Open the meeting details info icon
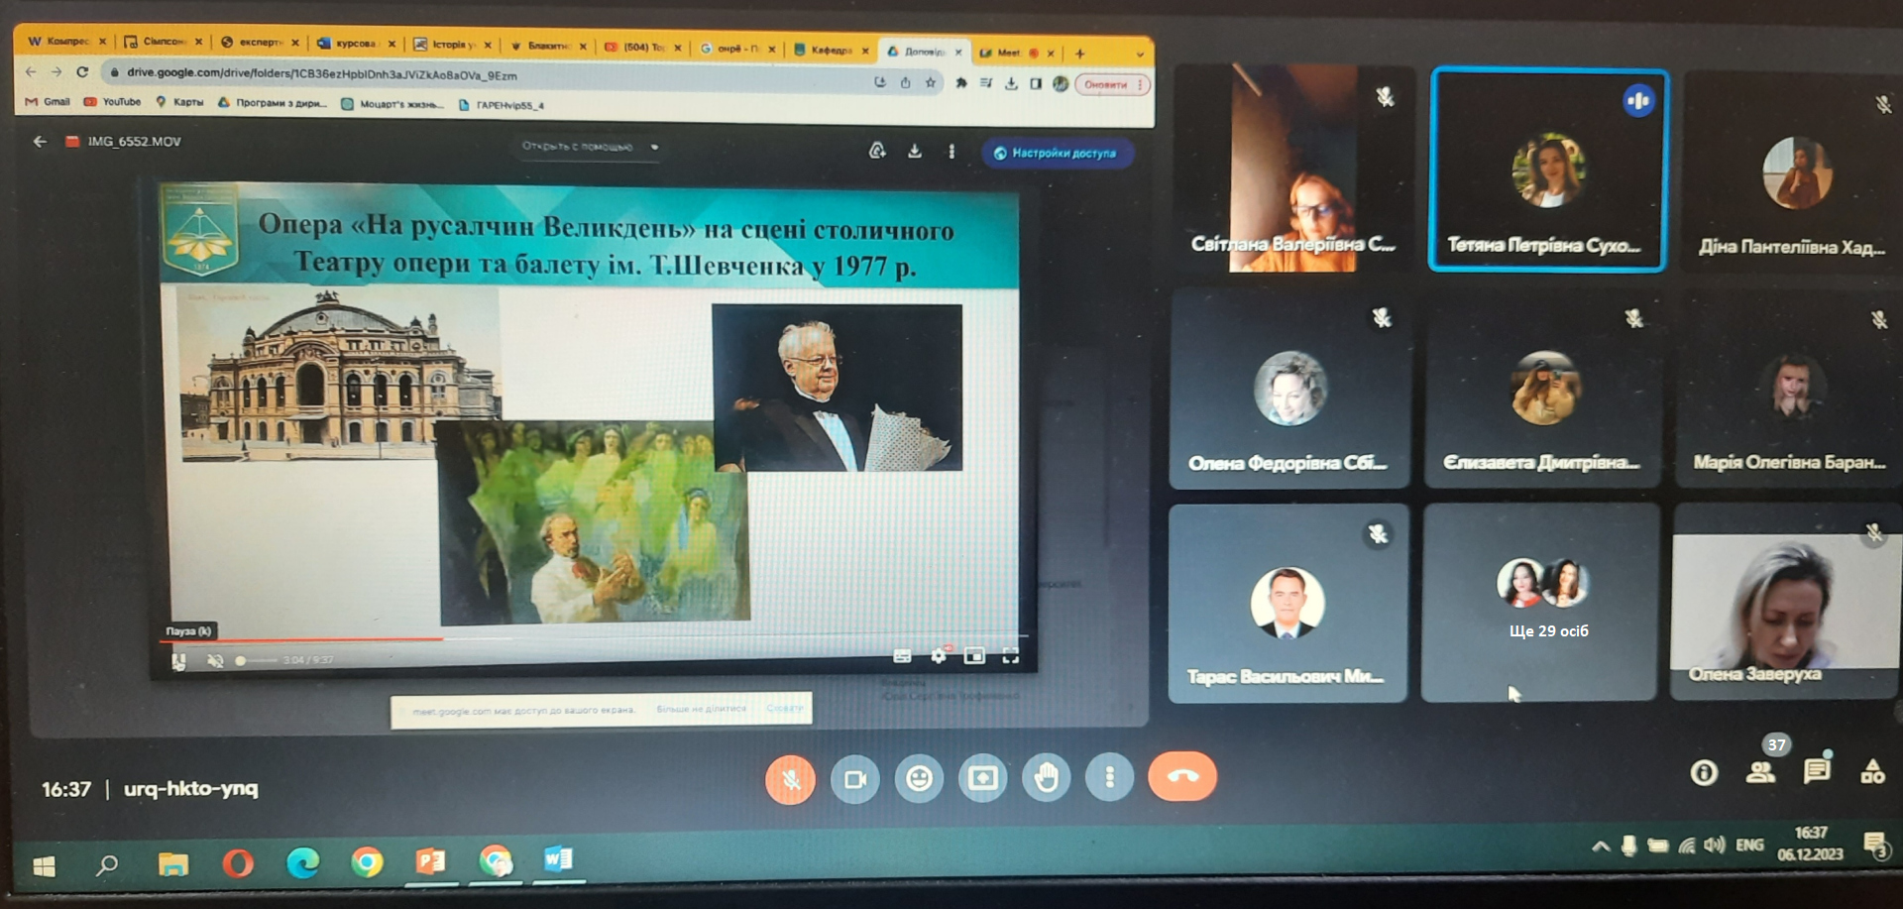1903x910 pixels. tap(1704, 772)
